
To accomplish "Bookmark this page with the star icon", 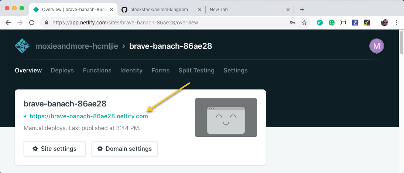I will point(304,23).
